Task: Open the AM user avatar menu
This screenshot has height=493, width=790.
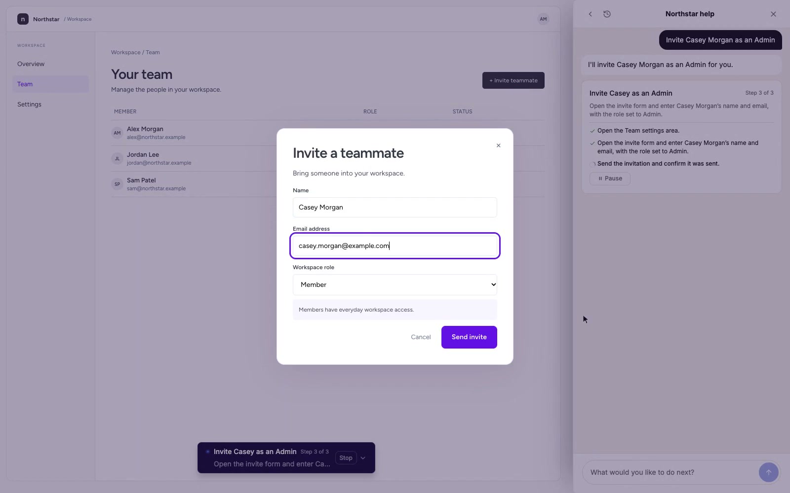Action: pos(543,19)
